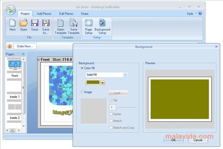Launch the Background Setup tool
223x149 pixels.
coord(102,23)
